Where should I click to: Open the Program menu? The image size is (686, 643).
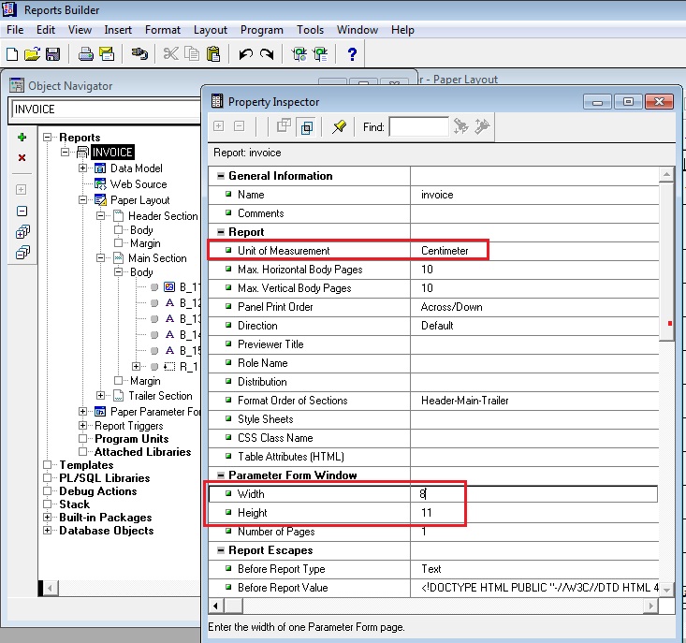[x=262, y=30]
